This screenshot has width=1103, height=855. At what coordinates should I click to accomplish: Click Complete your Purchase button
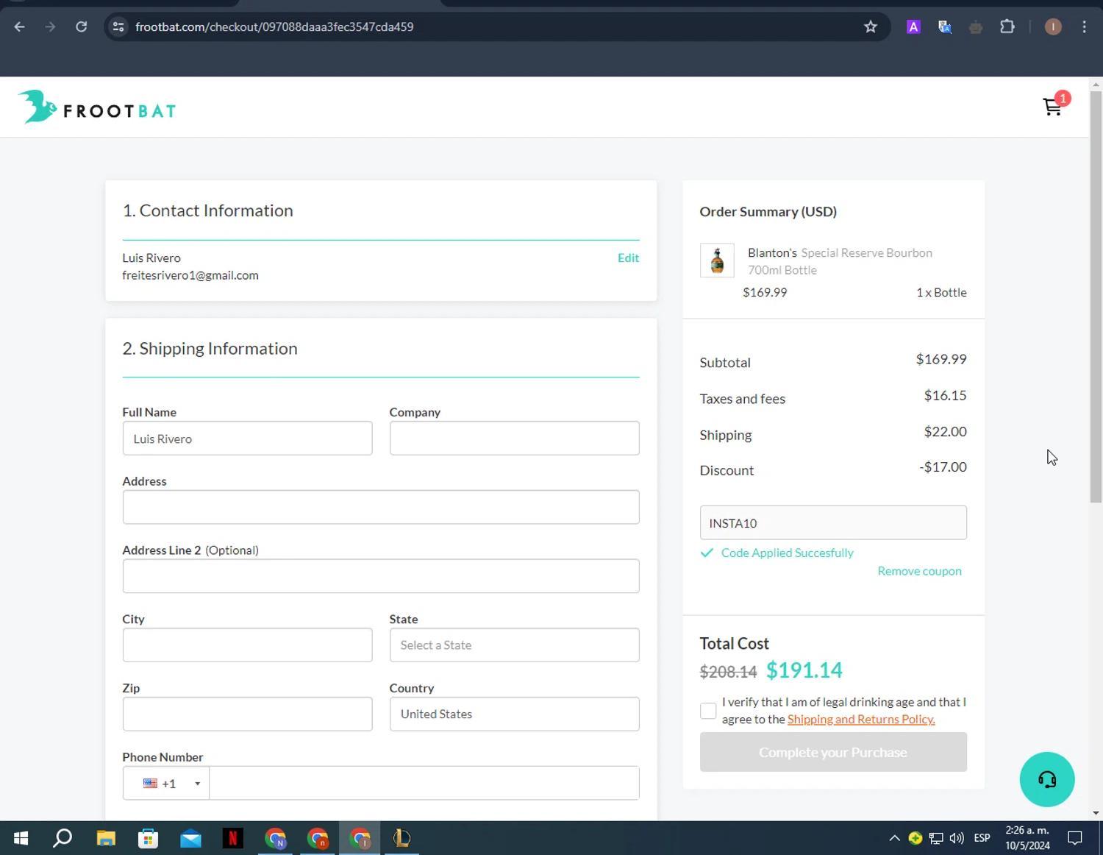833,752
